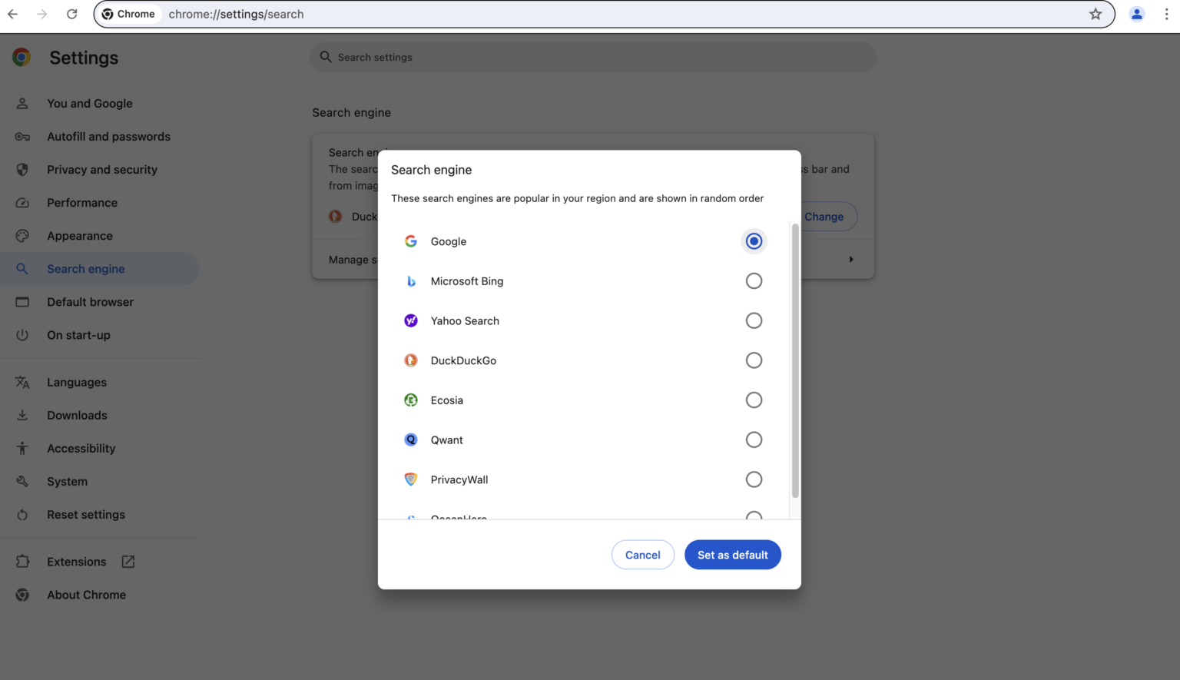1180x680 pixels.
Task: Click the download arrow icon in sidebar
Action: coord(22,416)
